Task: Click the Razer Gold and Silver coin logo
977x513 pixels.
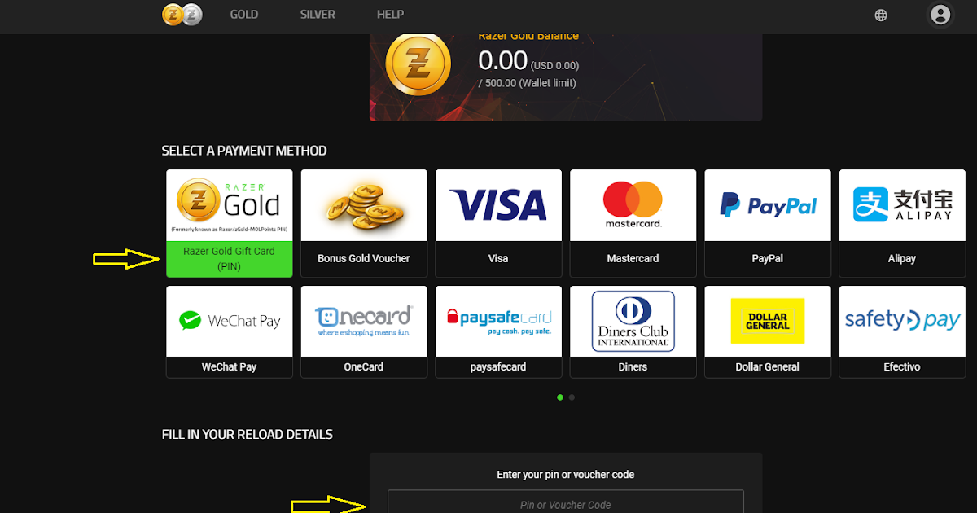Action: (182, 14)
